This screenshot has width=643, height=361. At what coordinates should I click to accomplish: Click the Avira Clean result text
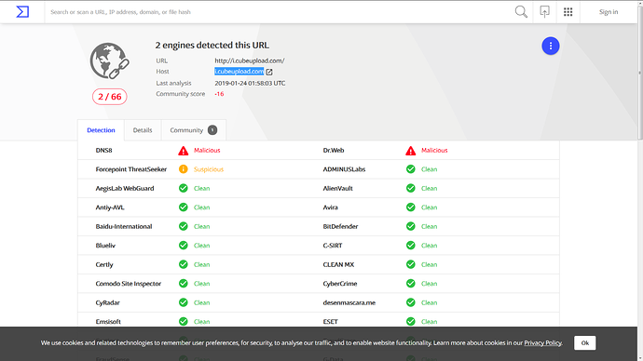click(x=429, y=207)
